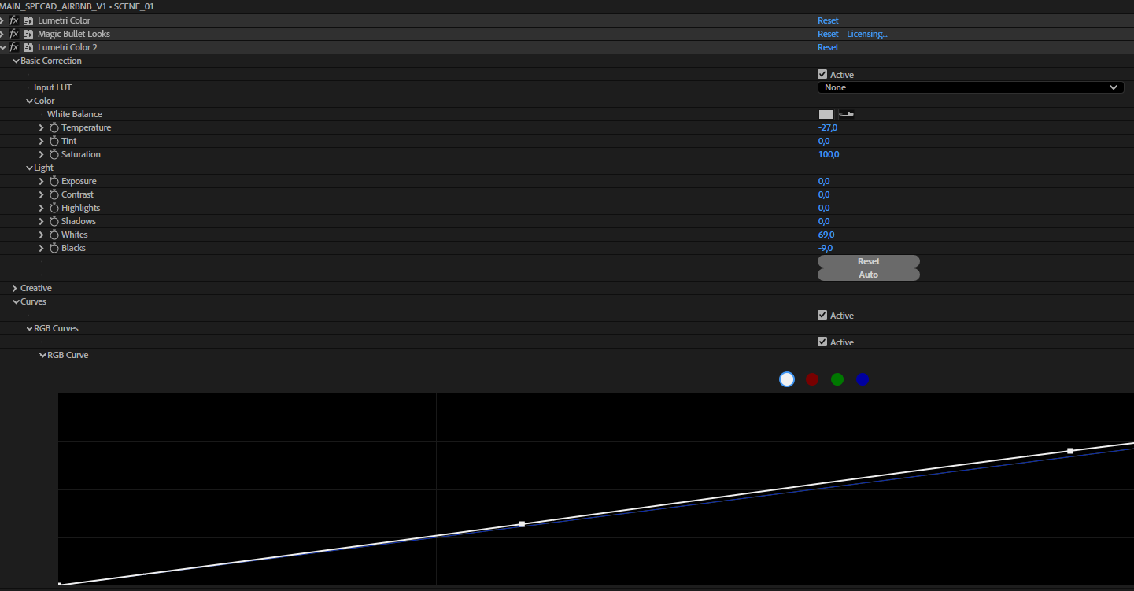Viewport: 1134px width, 591px height.
Task: Expand the Lumetri Color effect
Action: click(x=2, y=20)
